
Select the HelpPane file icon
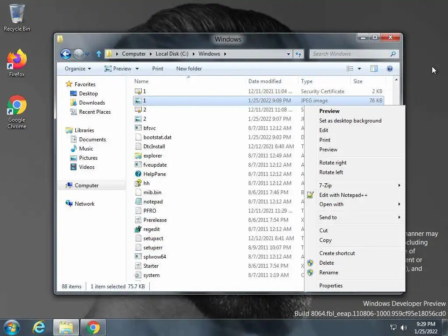[138, 174]
